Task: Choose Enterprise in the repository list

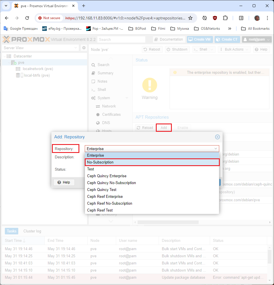Action: coord(152,156)
